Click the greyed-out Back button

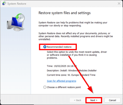point(77,100)
